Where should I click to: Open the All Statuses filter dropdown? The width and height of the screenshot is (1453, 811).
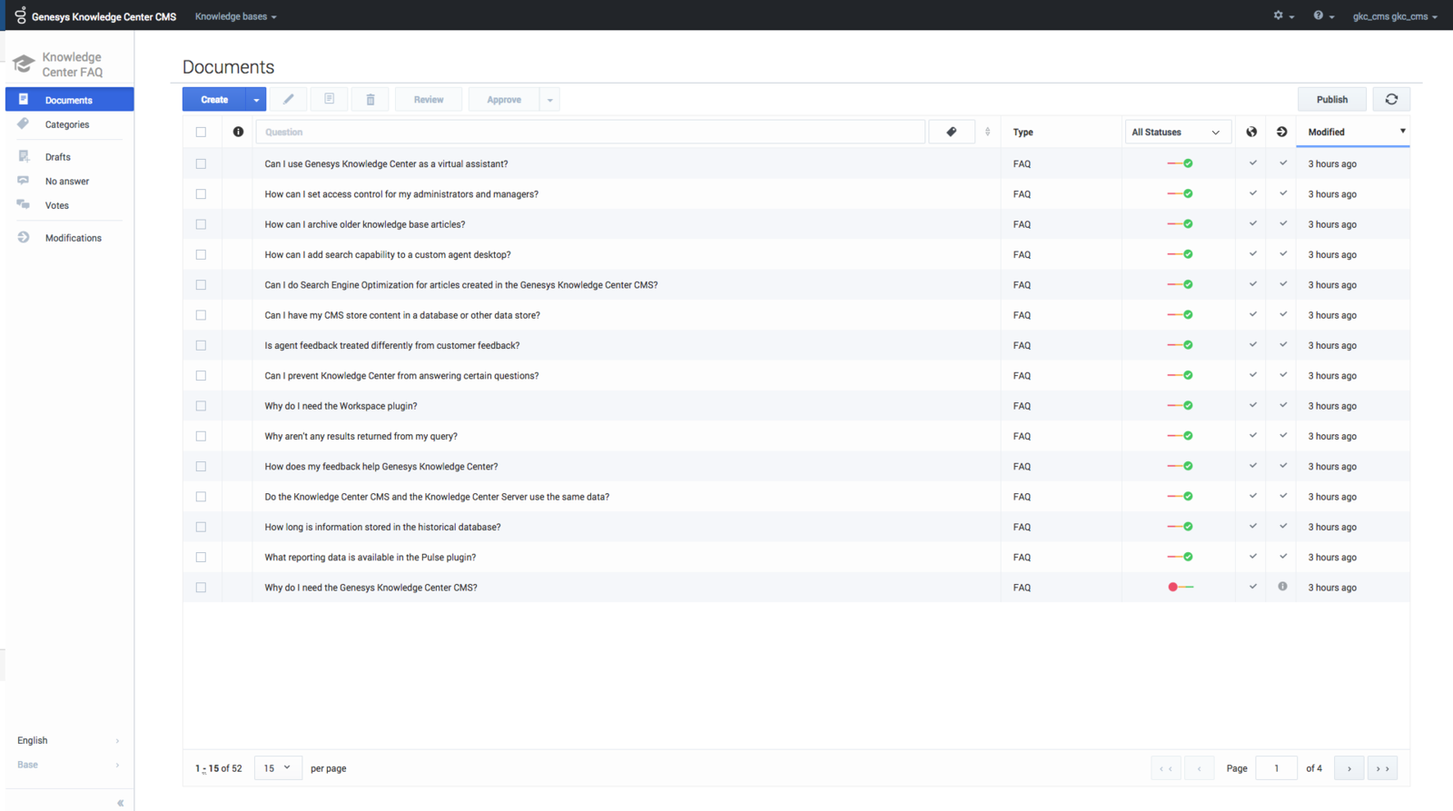click(x=1177, y=132)
